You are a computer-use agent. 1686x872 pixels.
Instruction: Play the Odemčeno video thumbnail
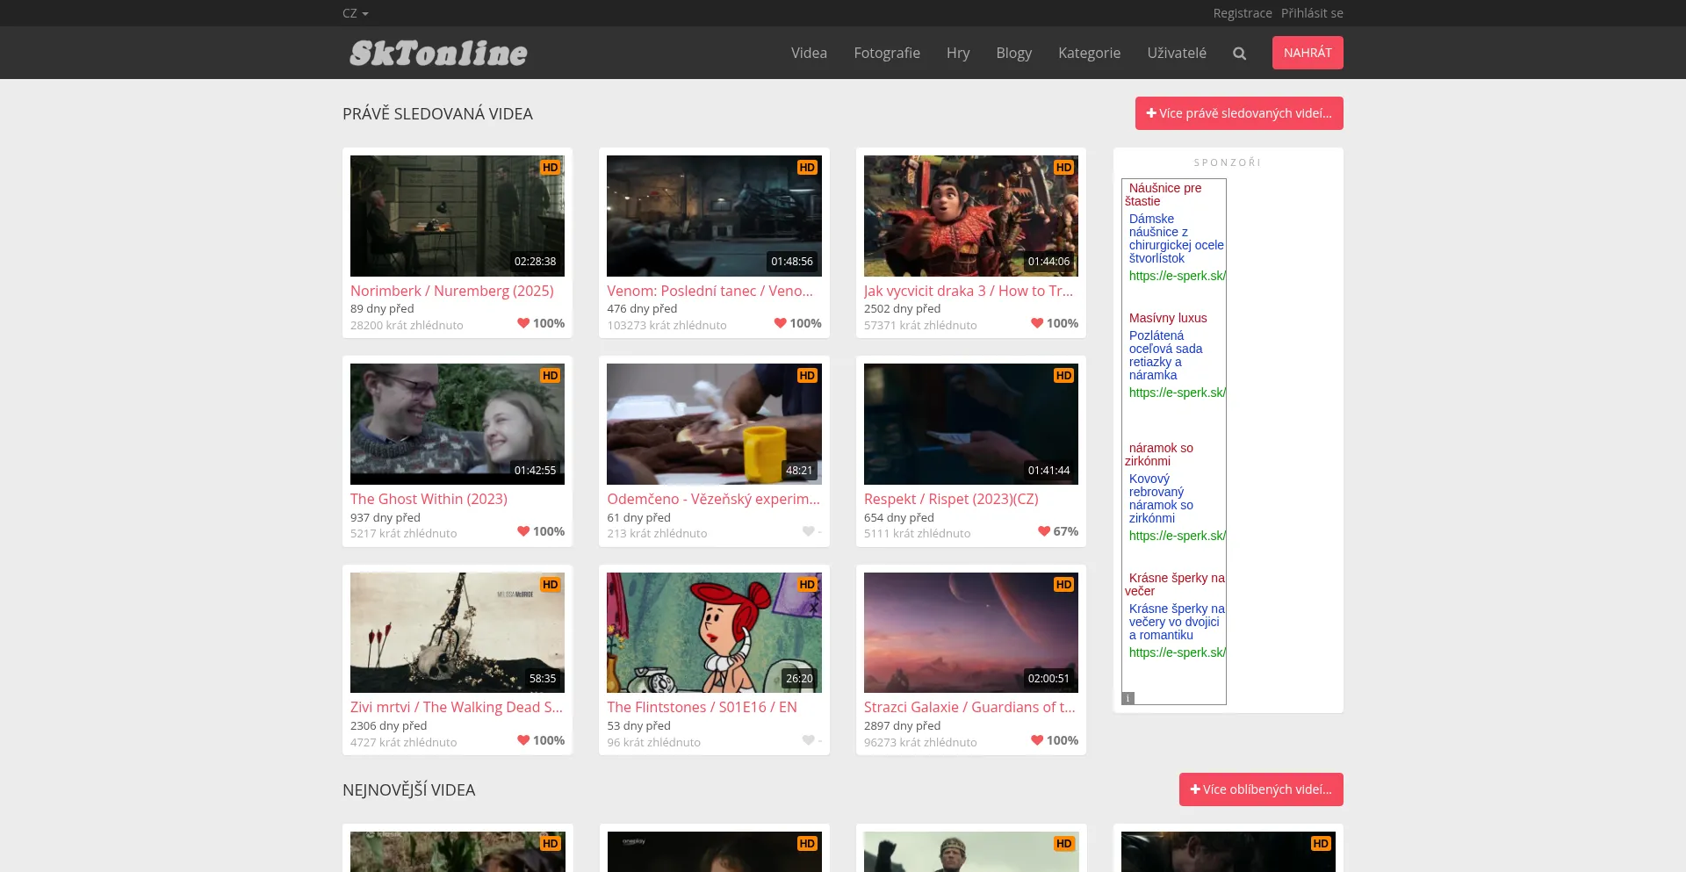click(x=714, y=424)
